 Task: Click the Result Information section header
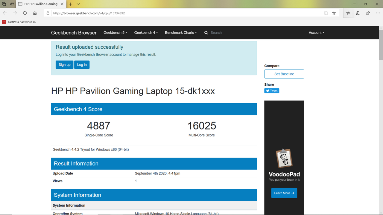pos(154,164)
